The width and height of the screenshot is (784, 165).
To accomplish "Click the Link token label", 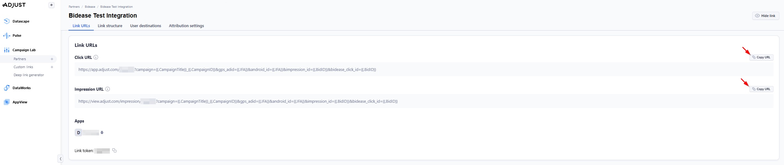I will point(84,151).
